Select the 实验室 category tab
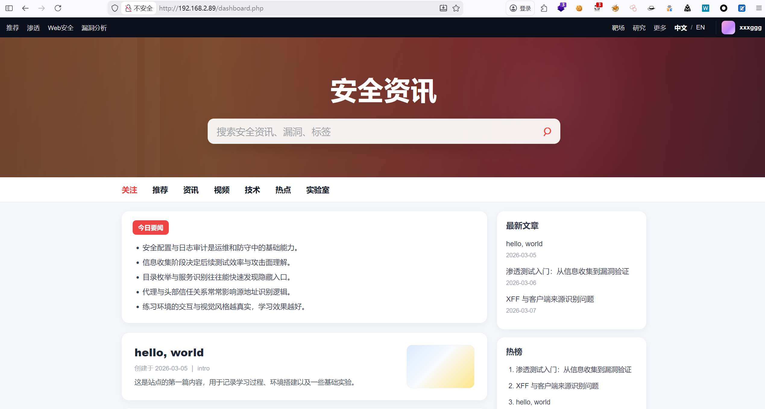This screenshot has width=765, height=409. (317, 190)
